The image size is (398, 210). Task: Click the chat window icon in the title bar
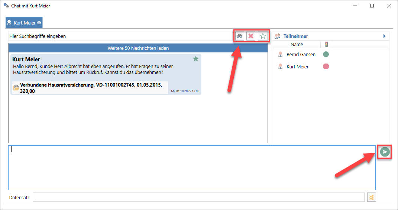click(6, 5)
